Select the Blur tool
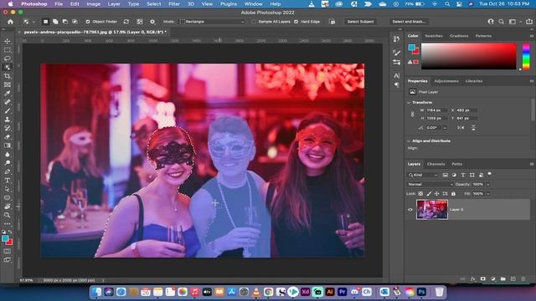Image resolution: width=536 pixels, height=301 pixels. pos(8,154)
